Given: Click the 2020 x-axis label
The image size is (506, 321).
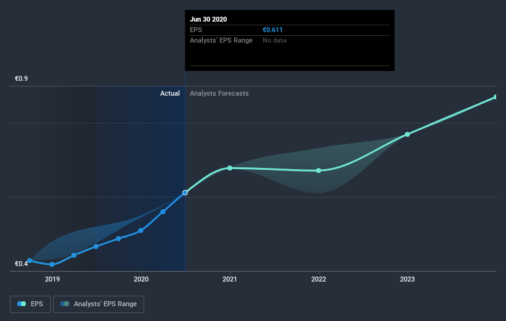Looking at the screenshot, I should (141, 279).
